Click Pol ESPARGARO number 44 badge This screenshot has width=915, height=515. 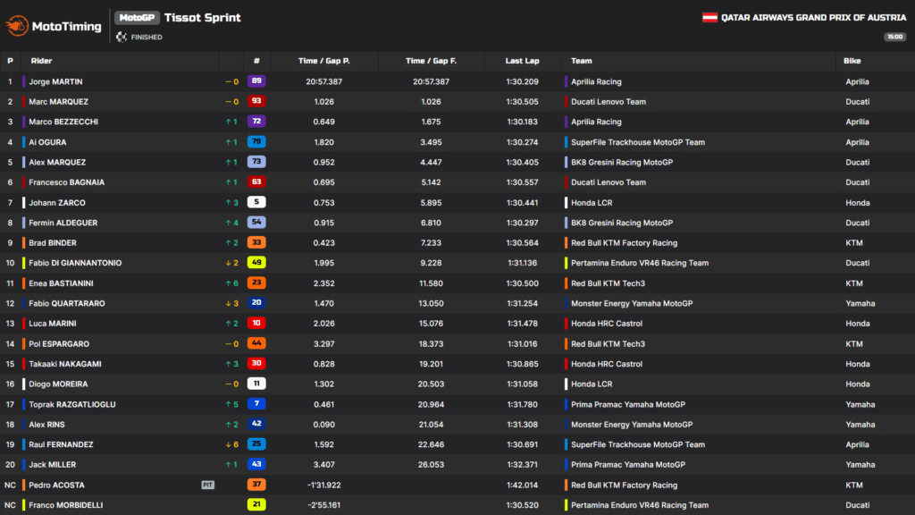(x=256, y=343)
